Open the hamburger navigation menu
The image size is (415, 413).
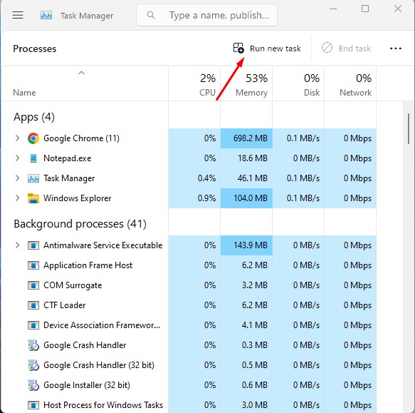[18, 15]
